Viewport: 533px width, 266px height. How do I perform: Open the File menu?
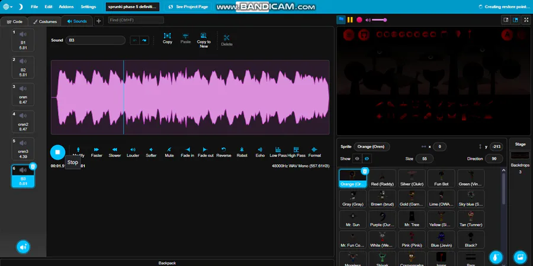[34, 7]
